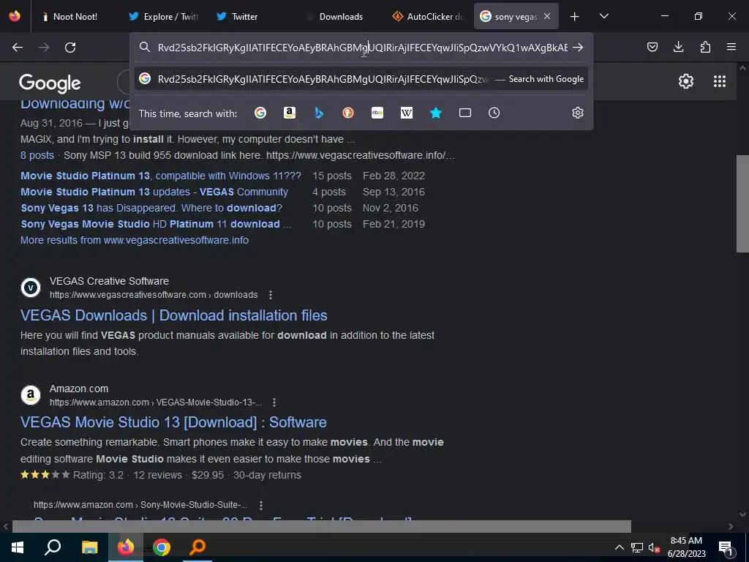This screenshot has height=562, width=749.
Task: Open Save to Pocket icon
Action: click(x=652, y=47)
